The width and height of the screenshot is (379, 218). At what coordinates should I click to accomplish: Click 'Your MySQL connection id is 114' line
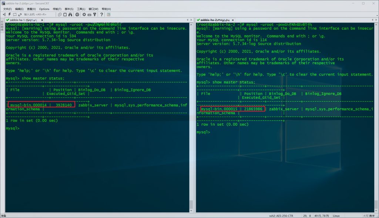[232, 40]
